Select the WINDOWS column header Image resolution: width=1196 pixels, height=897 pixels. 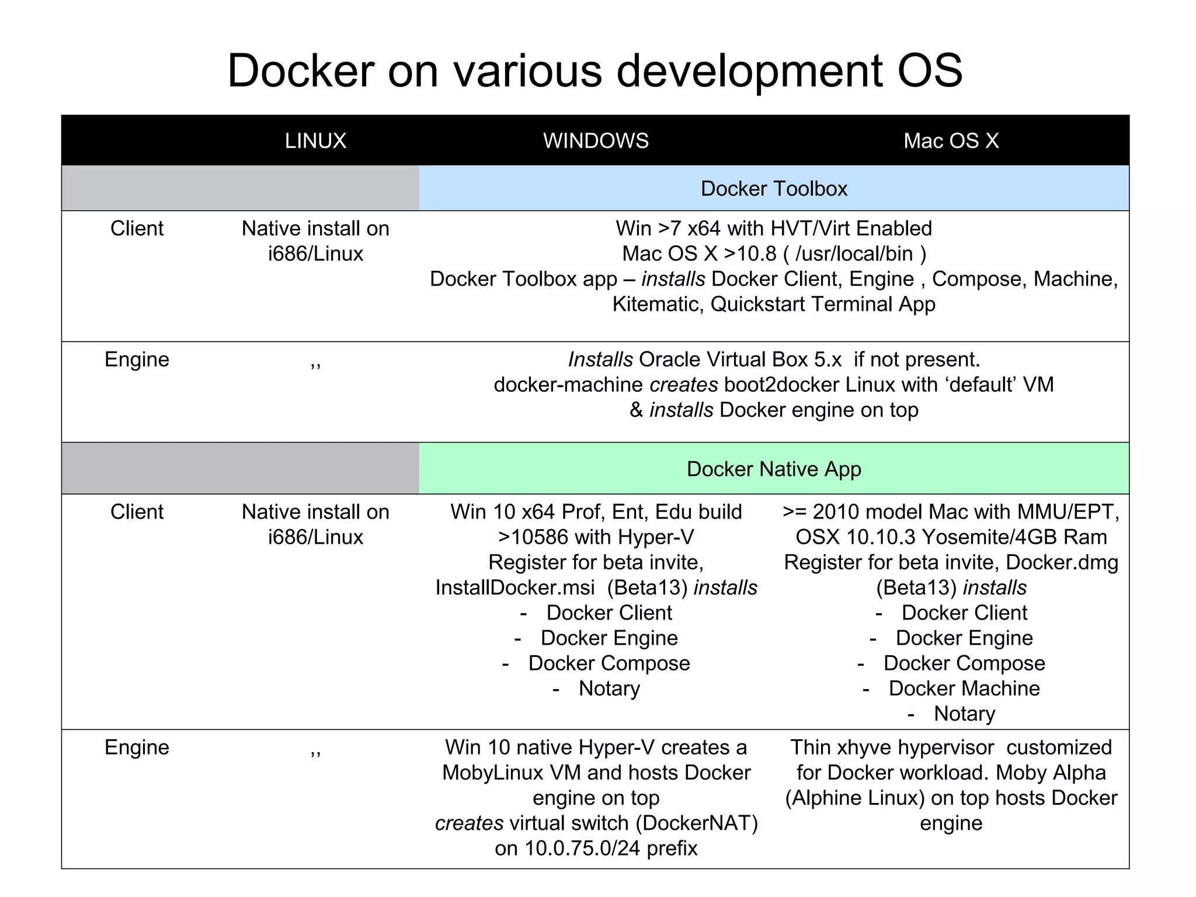pos(596,141)
